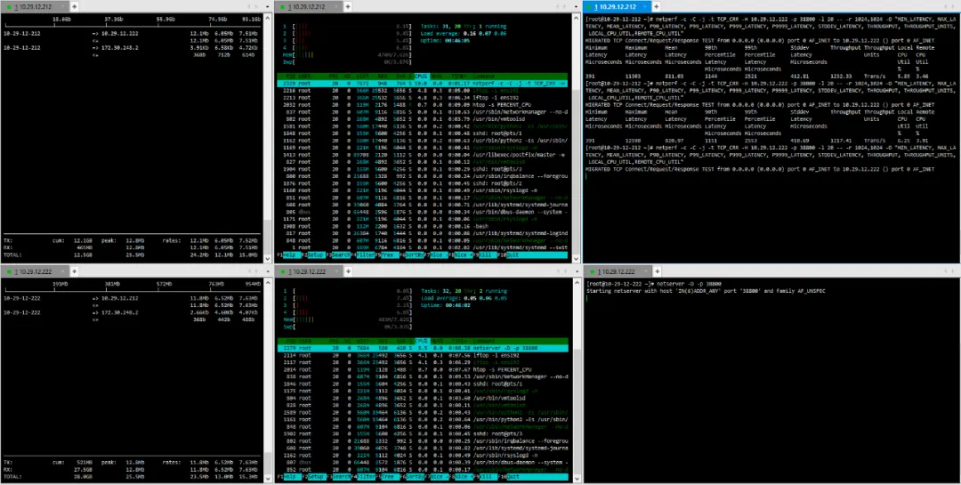Select the 10.29.12.212 tab of iftop pane
Screen dimensions: 961x485
click(x=35, y=6)
